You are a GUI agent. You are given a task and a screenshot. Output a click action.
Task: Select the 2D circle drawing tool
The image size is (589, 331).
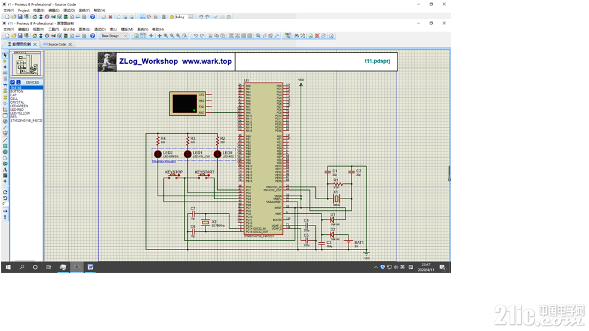(5, 152)
